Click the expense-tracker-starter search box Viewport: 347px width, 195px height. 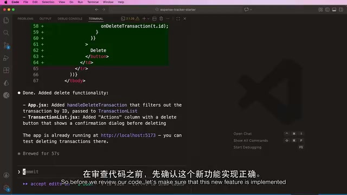point(176,10)
